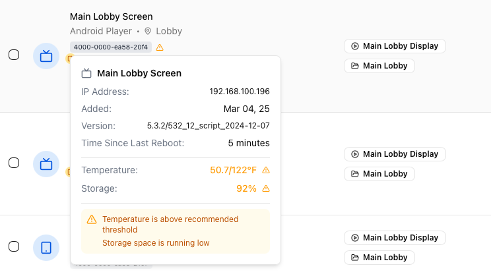Viewport: 491px width, 278px height.
Task: Click the warning icon next to the temperature value
Action: click(x=266, y=170)
